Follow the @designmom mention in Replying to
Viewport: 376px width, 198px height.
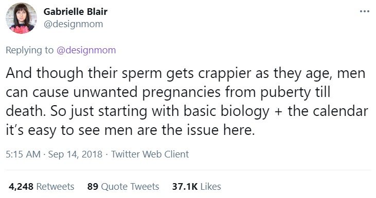[x=86, y=50]
